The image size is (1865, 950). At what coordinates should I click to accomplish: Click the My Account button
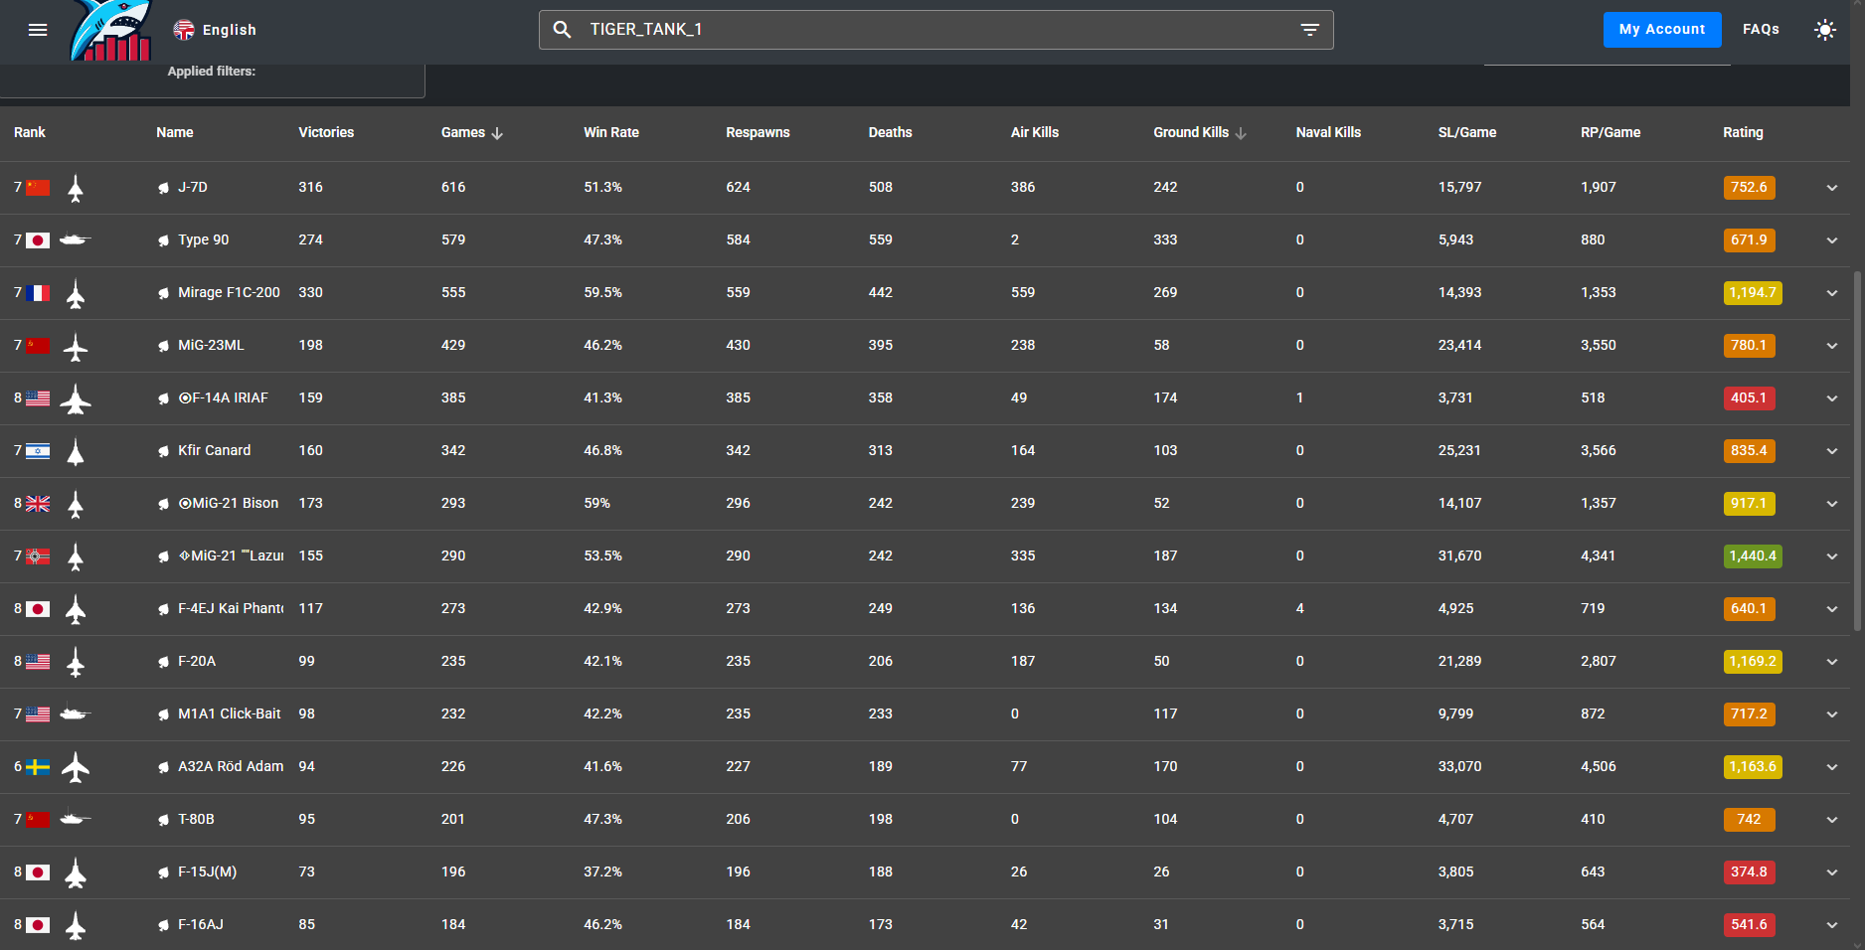1661,30
